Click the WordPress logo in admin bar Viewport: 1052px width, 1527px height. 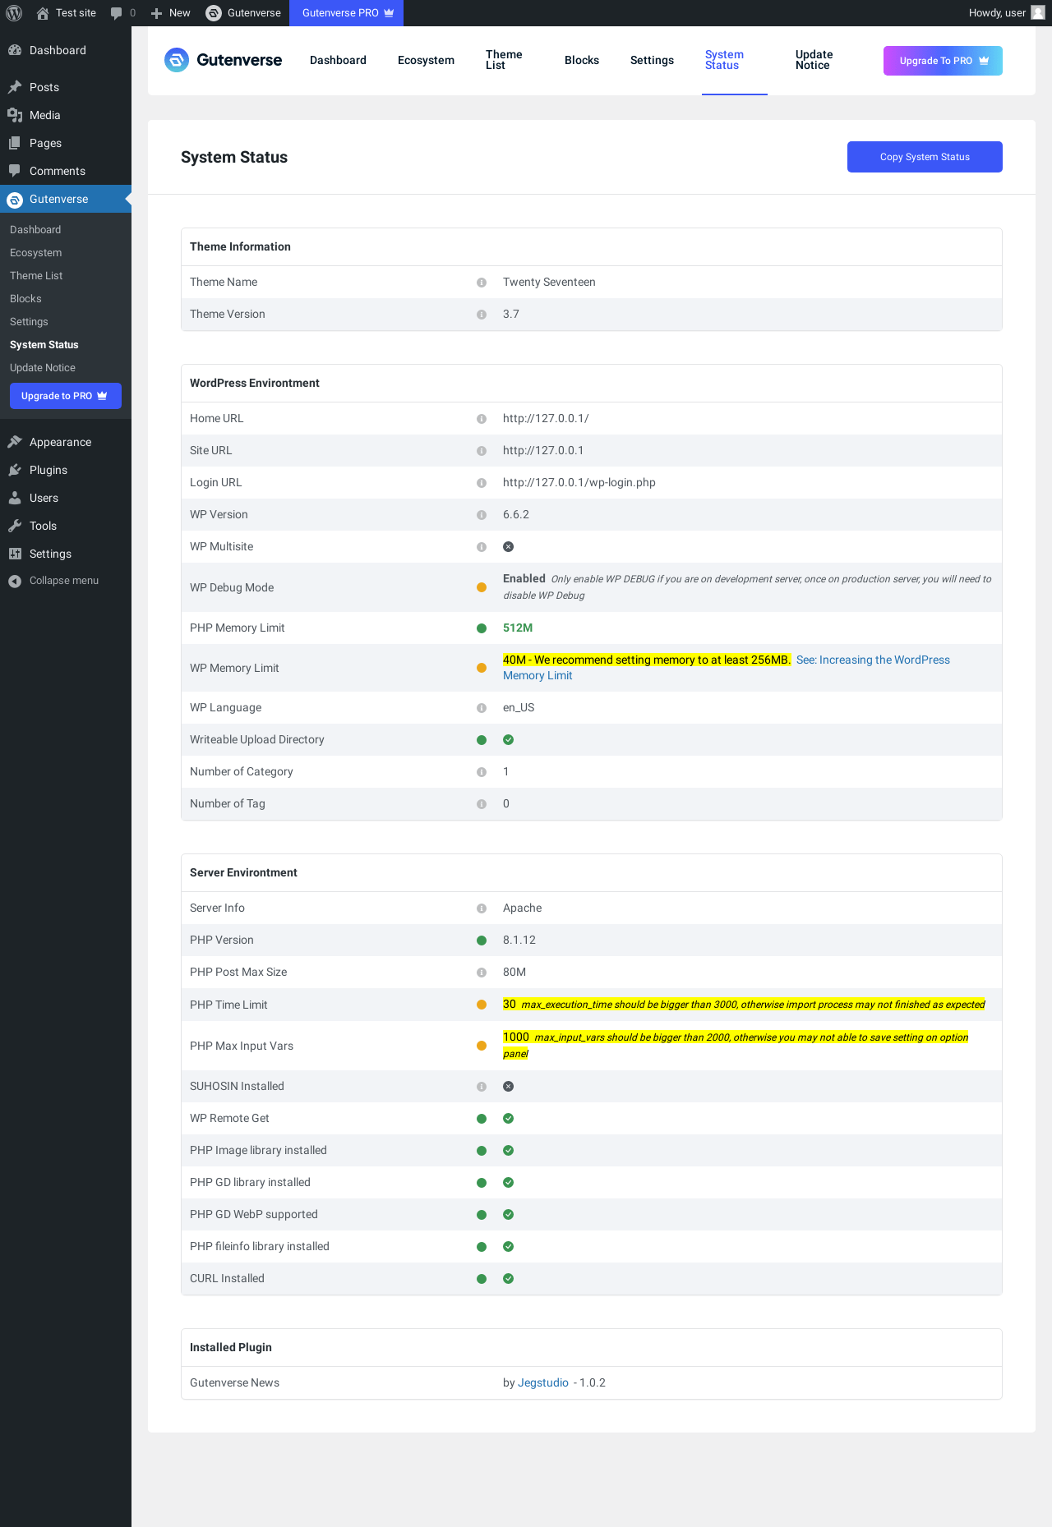[x=14, y=13]
